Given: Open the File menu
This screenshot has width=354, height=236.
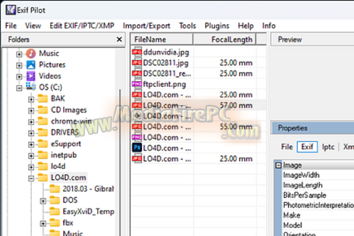Looking at the screenshot, I should 11,26.
